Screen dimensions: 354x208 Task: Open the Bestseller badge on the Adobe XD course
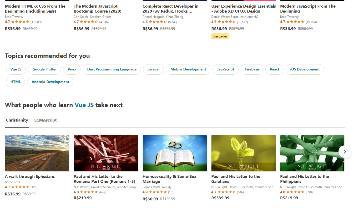click(x=220, y=36)
